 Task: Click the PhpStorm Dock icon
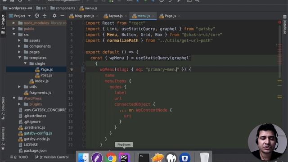point(124,157)
